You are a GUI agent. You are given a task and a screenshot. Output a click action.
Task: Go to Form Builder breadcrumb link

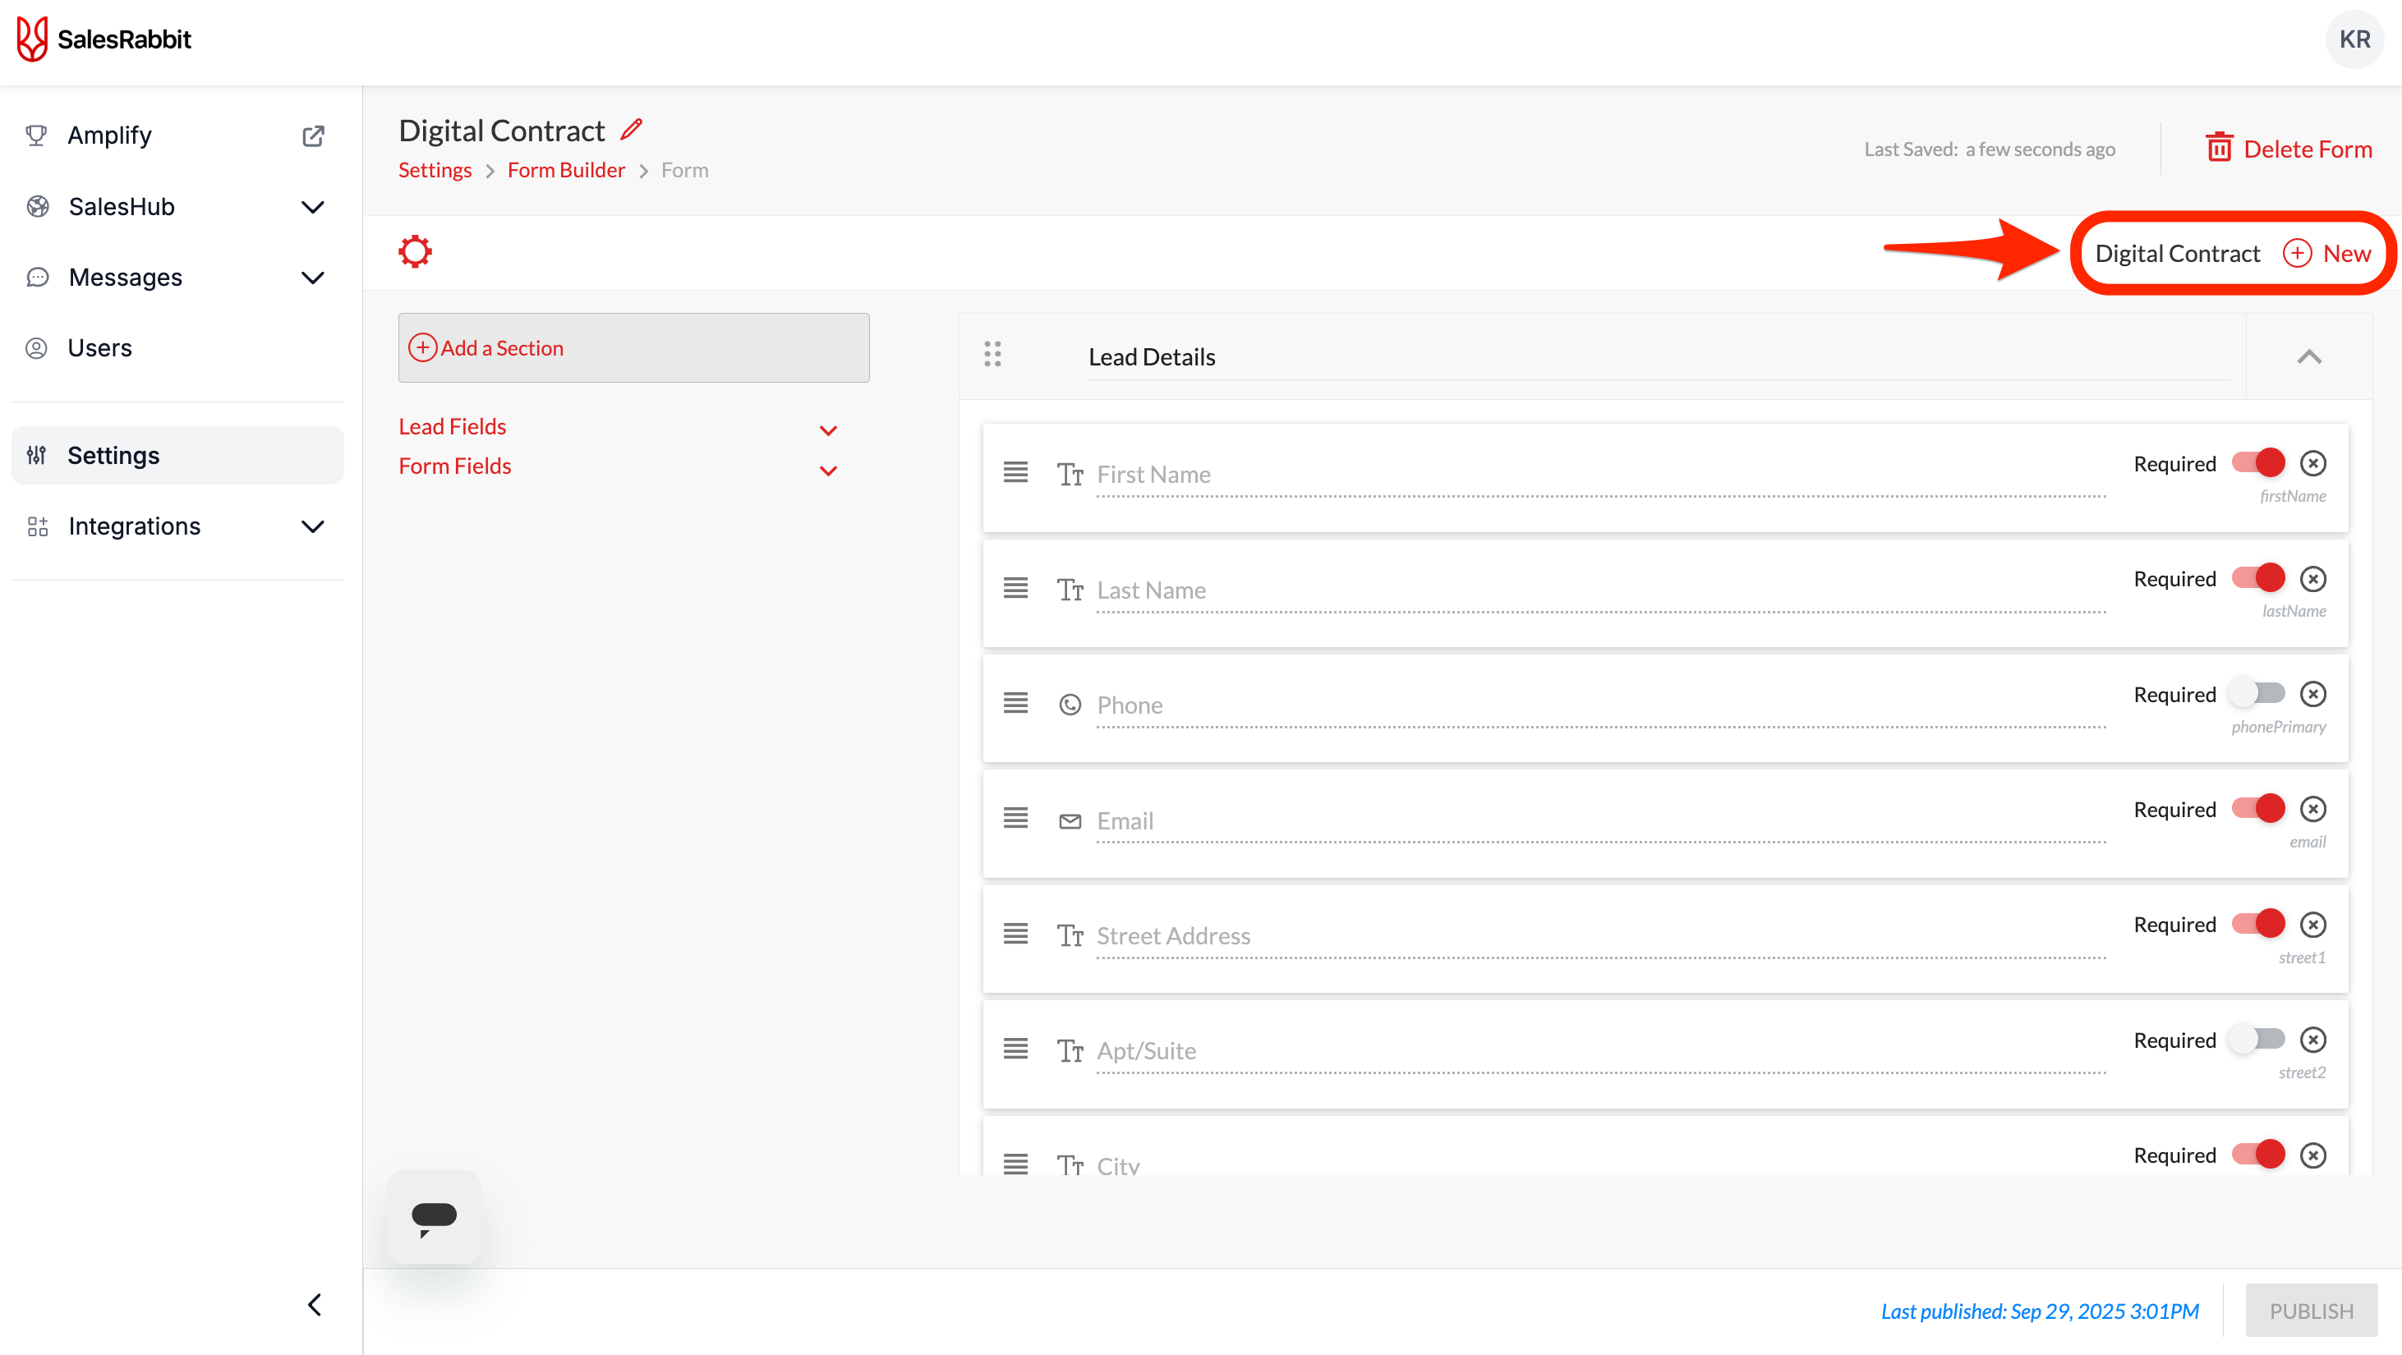tap(566, 171)
